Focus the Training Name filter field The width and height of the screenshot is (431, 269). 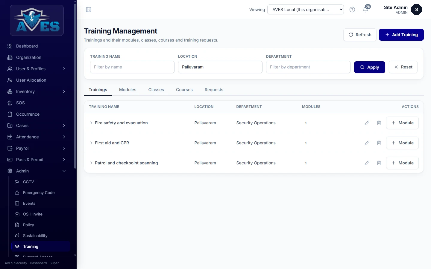132,67
